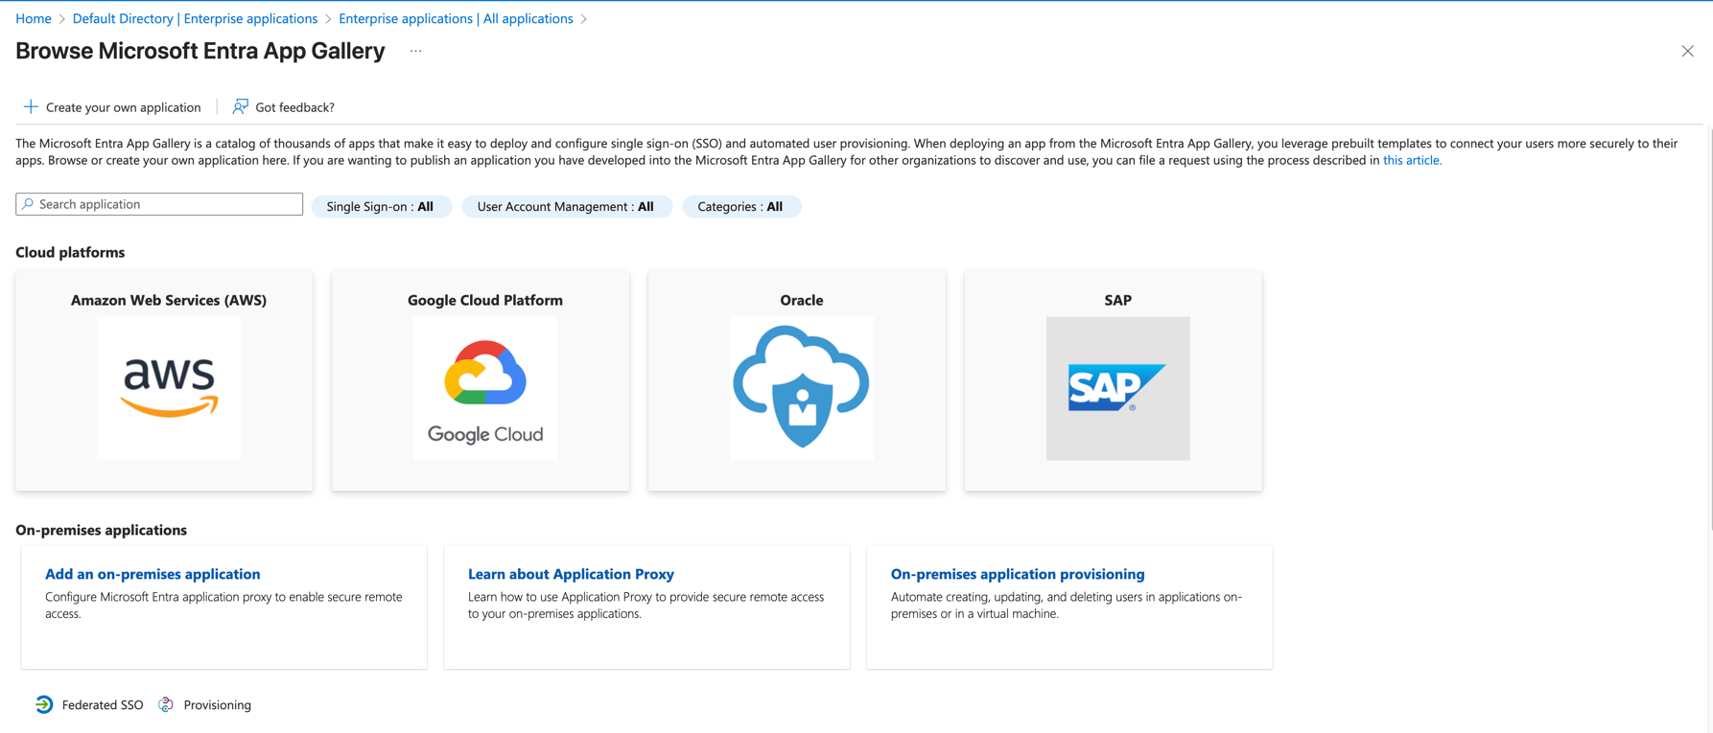Screen dimensions: 1713x733
Task: Go to Home breadcrumb
Action: (x=34, y=18)
